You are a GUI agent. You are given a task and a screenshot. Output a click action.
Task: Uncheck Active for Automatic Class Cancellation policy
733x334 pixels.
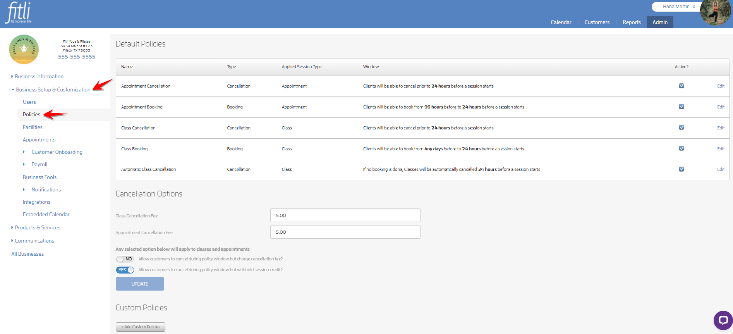point(682,169)
